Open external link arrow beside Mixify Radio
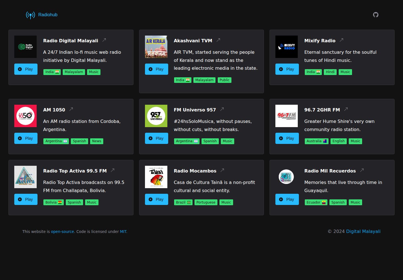This screenshot has height=280, width=403. 341,40
